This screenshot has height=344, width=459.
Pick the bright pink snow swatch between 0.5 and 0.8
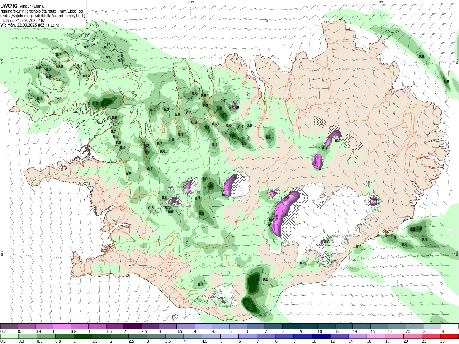[62, 326]
